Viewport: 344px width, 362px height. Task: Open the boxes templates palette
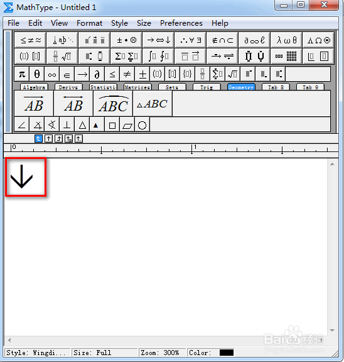(319, 56)
